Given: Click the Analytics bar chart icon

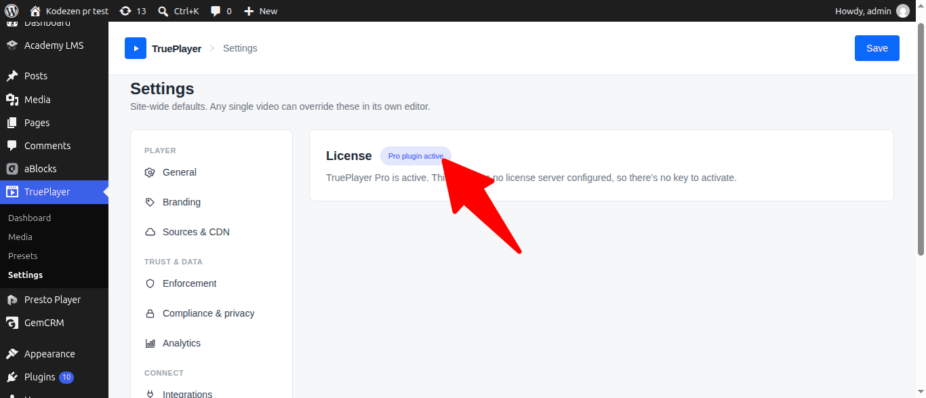Looking at the screenshot, I should click(x=150, y=343).
